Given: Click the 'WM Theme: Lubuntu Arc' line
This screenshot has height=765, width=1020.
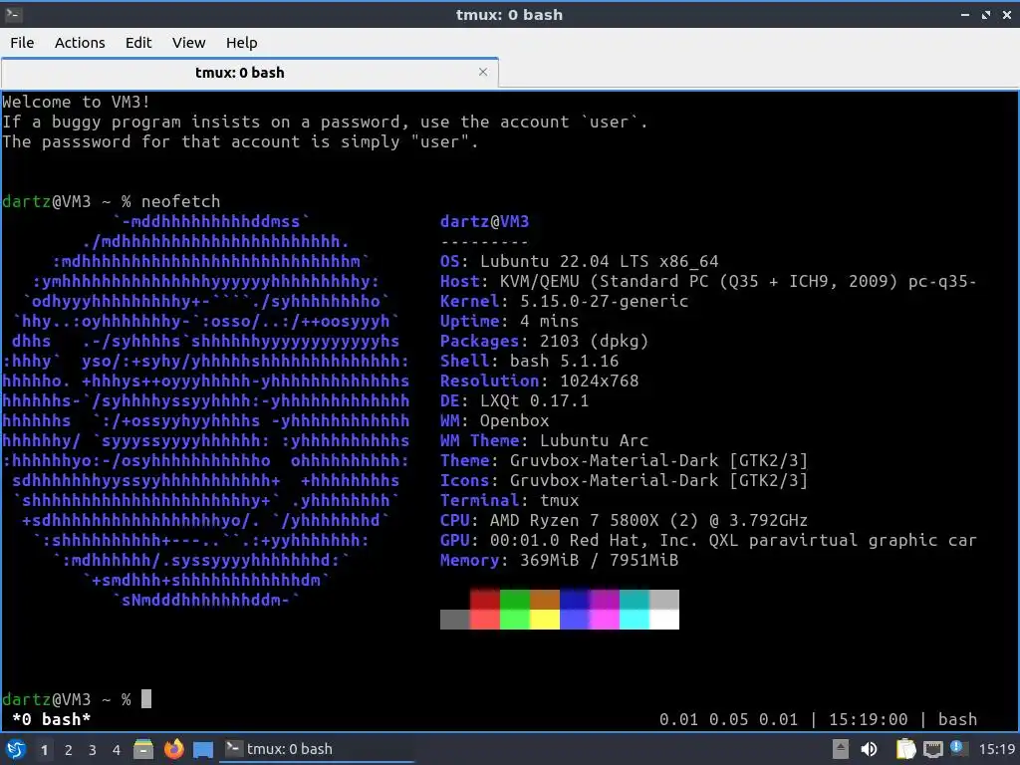Looking at the screenshot, I should pos(544,440).
